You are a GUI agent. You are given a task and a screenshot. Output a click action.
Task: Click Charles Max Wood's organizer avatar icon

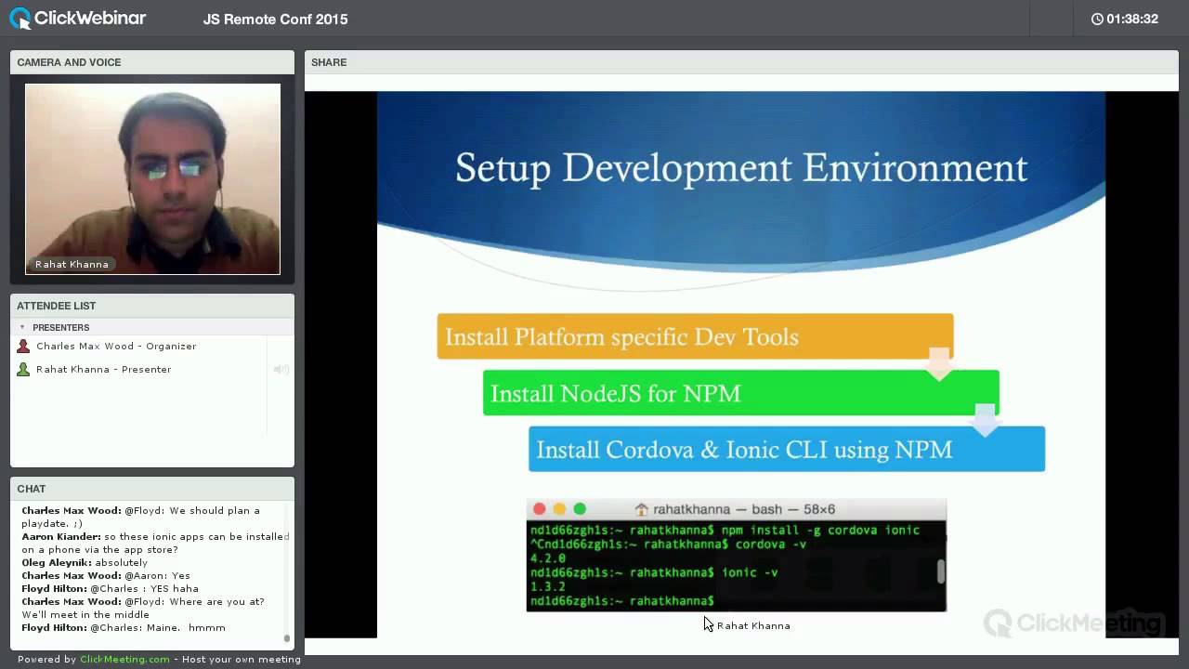[x=24, y=347]
